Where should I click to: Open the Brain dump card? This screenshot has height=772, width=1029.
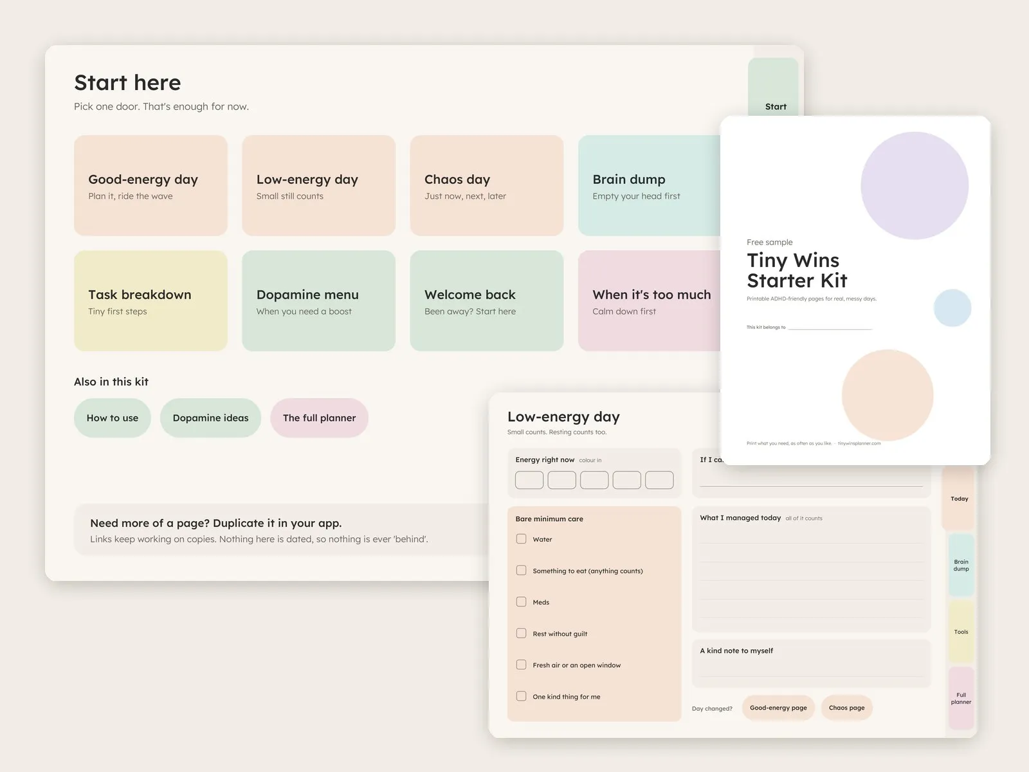(x=649, y=185)
